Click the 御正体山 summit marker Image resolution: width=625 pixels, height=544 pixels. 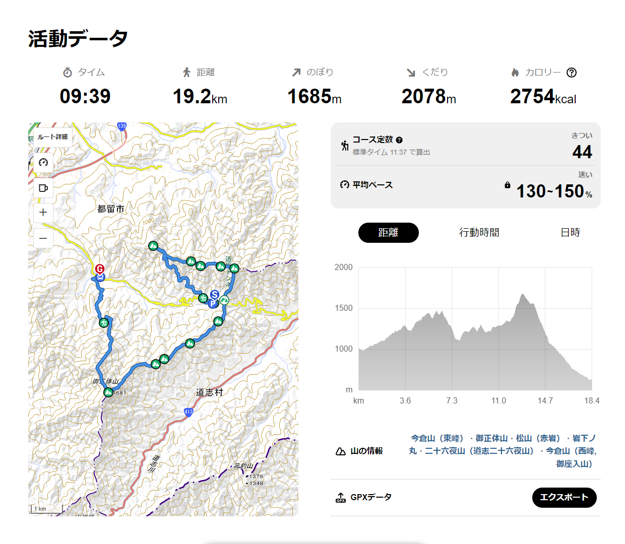108,392
